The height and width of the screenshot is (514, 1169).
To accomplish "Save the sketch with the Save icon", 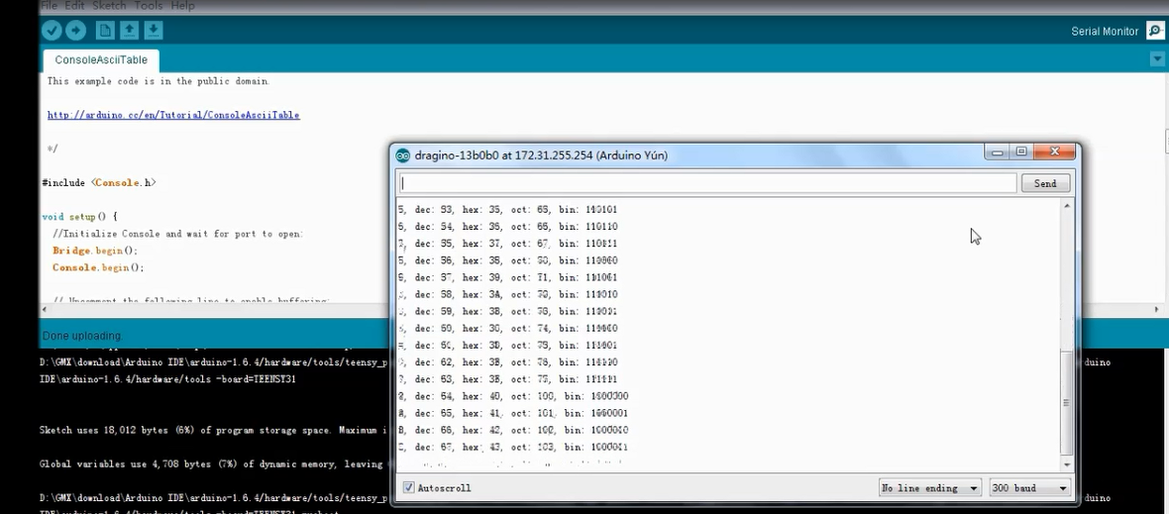I will coord(153,31).
